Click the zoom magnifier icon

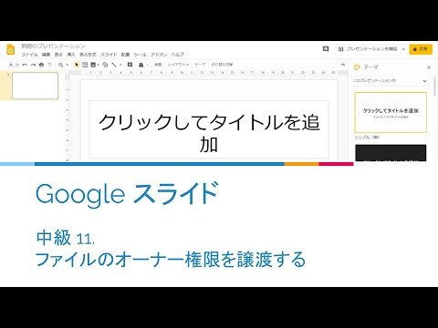coord(61,65)
